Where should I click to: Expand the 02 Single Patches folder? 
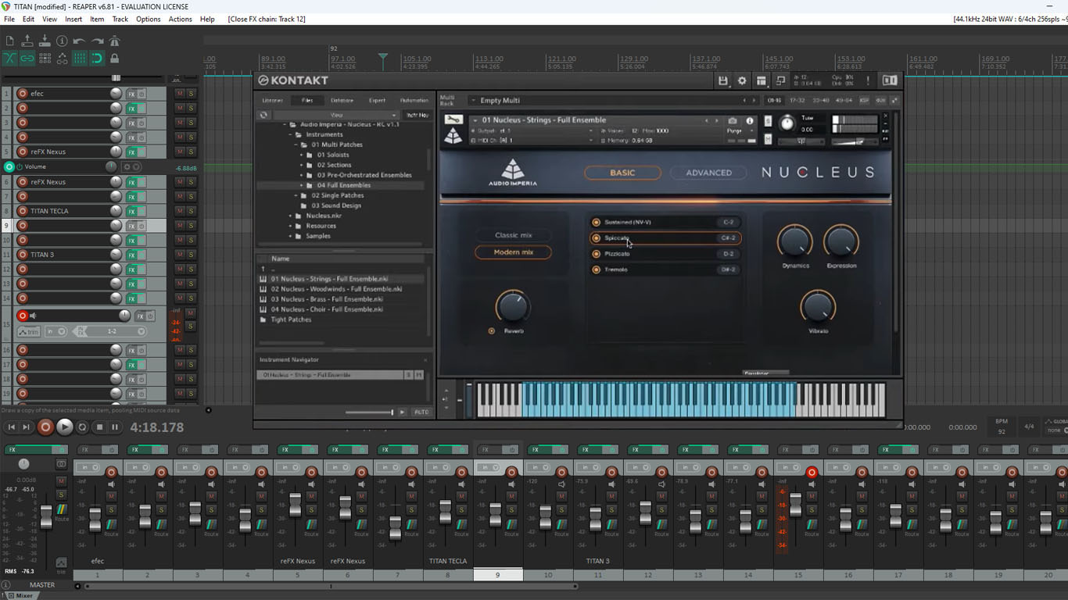[296, 195]
